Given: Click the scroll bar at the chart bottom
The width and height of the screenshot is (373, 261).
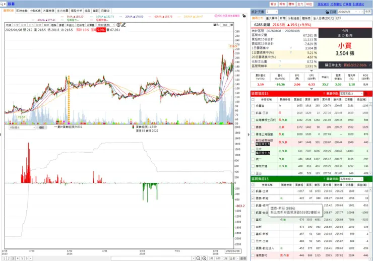Looking at the screenshot, I should (x=151, y=258).
